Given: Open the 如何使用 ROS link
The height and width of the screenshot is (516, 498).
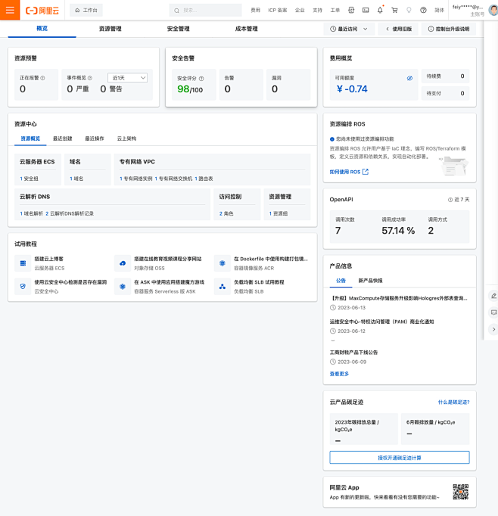Looking at the screenshot, I should coord(349,172).
